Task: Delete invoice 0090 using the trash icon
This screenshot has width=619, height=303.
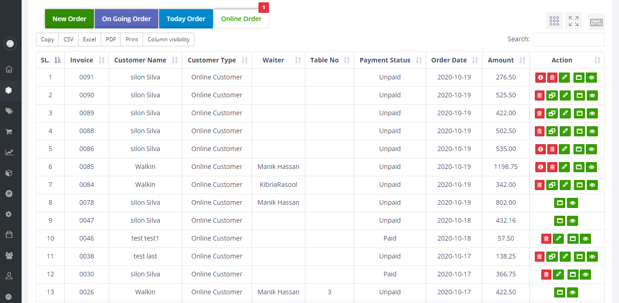Action: coord(540,95)
